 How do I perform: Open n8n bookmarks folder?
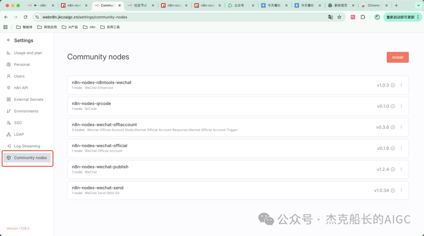coord(89,27)
